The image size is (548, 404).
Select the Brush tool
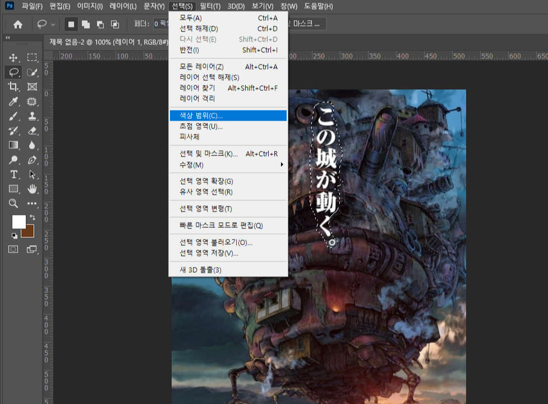[x=13, y=116]
